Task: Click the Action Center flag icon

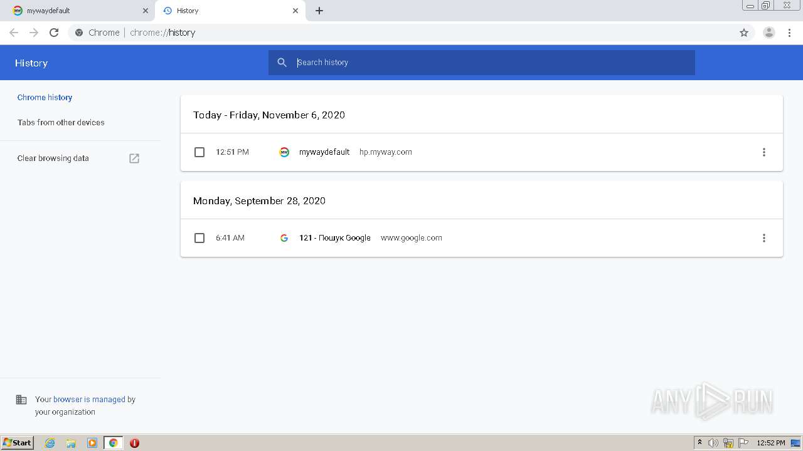Action: 743,443
